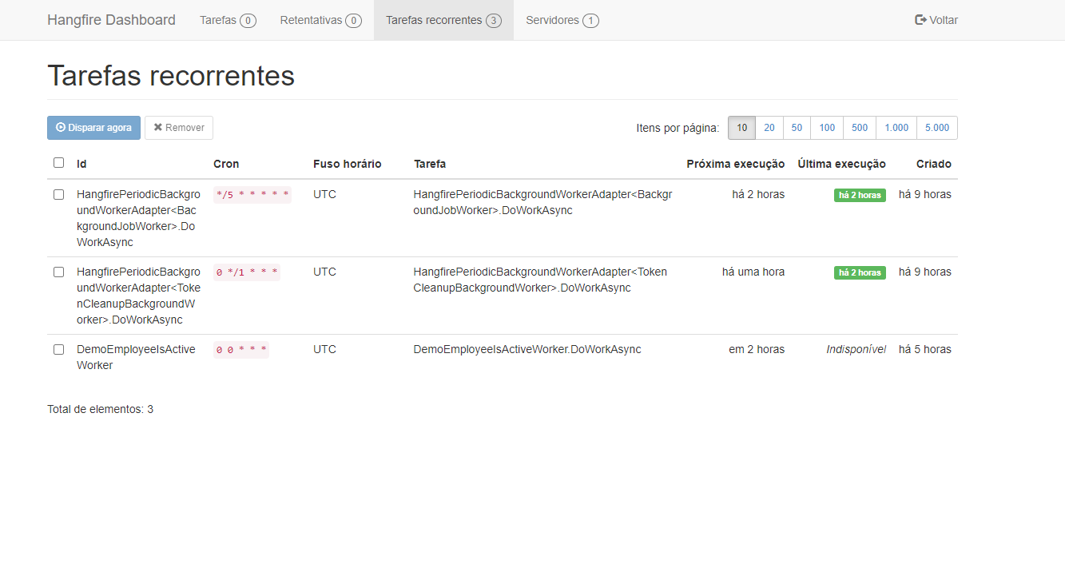Choose 100 items per page
1065x564 pixels.
coord(827,128)
